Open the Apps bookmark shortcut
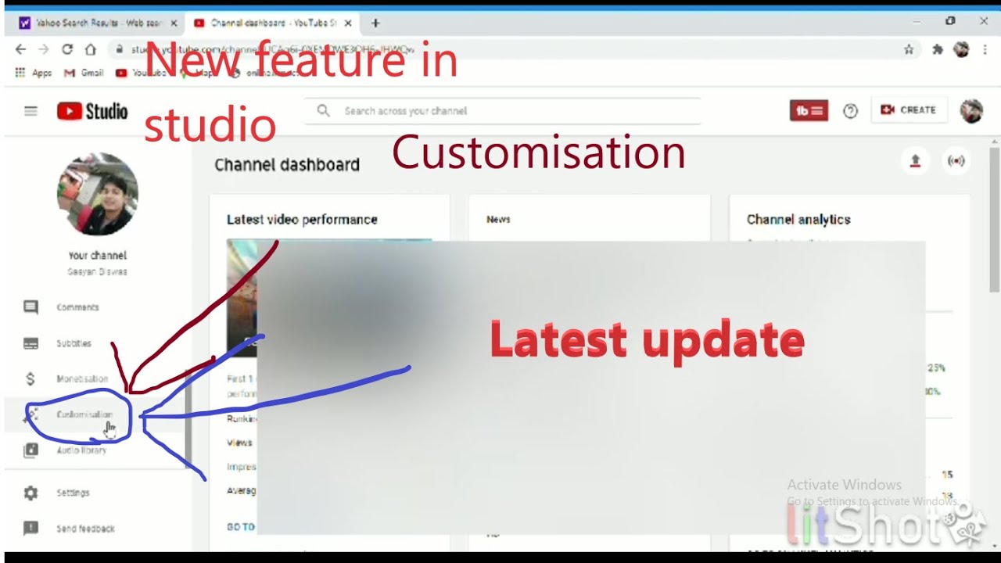 tap(34, 73)
